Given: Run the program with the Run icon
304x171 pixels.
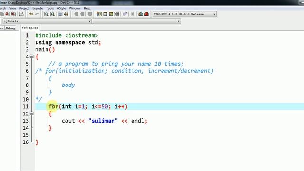Looking at the screenshot, I should [105, 14].
